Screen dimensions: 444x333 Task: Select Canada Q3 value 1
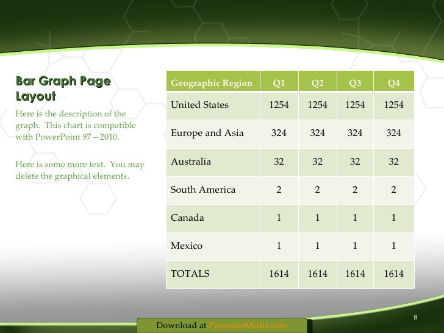(355, 218)
